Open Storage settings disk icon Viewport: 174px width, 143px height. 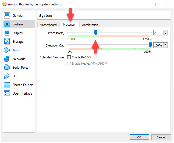(7, 42)
